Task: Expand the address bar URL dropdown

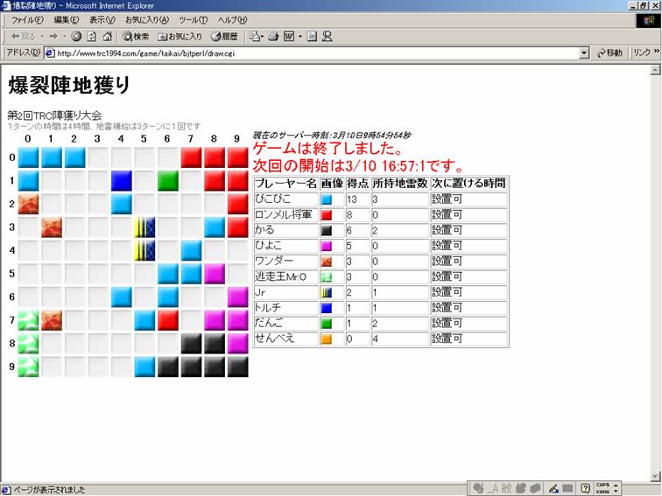Action: 584,53
